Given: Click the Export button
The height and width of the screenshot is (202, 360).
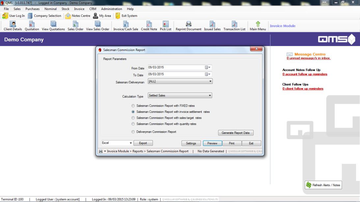Looking at the screenshot, I should click(143, 143).
